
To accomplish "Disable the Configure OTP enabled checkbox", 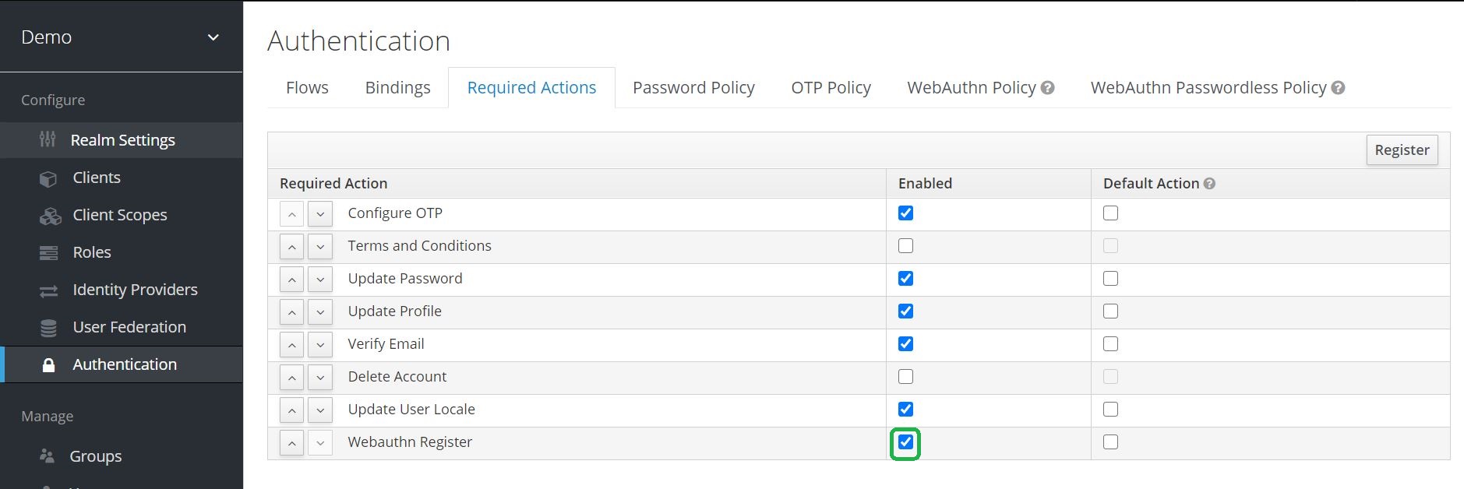I will pos(905,213).
